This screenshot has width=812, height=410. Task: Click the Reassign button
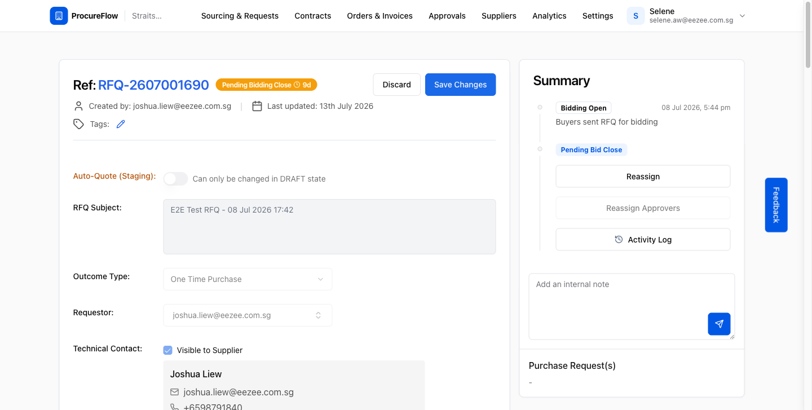point(643,177)
